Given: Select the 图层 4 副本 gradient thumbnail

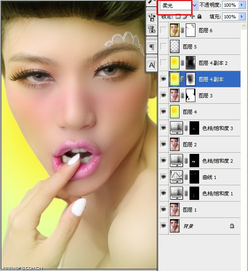Looking at the screenshot, I should click(x=175, y=79).
